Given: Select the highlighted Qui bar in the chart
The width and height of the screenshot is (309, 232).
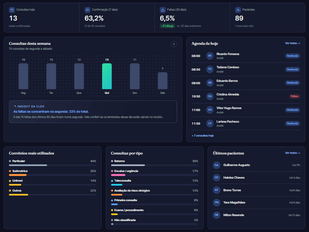Looking at the screenshot, I should click(107, 76).
